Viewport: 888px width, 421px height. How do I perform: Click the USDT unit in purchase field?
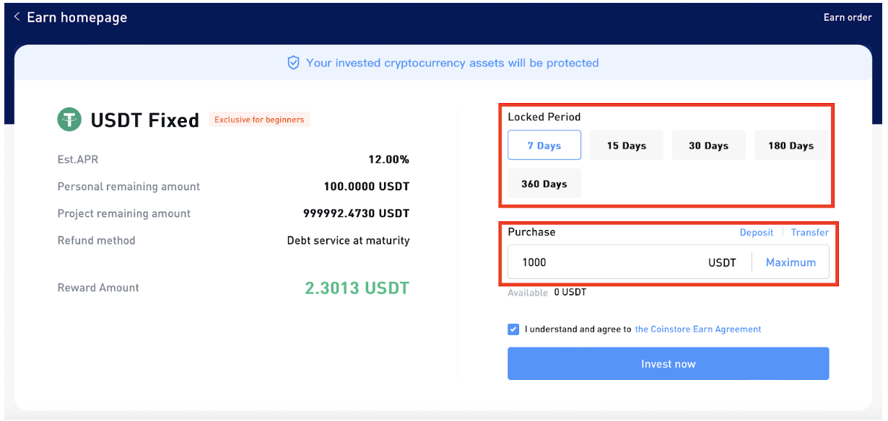click(x=722, y=262)
